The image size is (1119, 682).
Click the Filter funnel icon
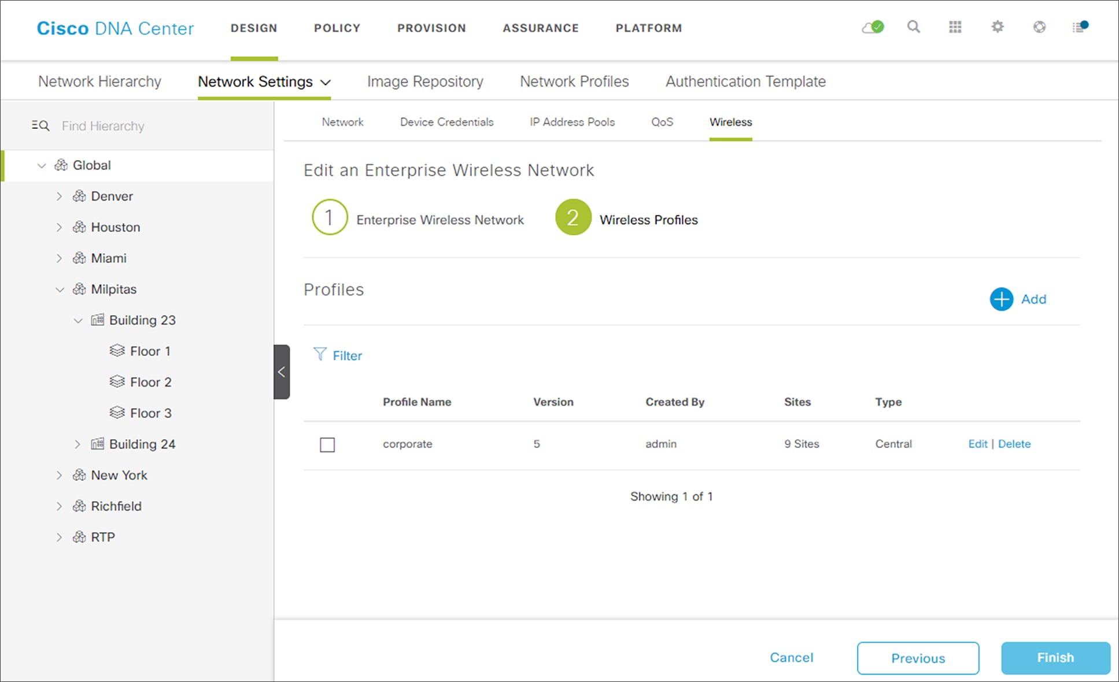(319, 354)
